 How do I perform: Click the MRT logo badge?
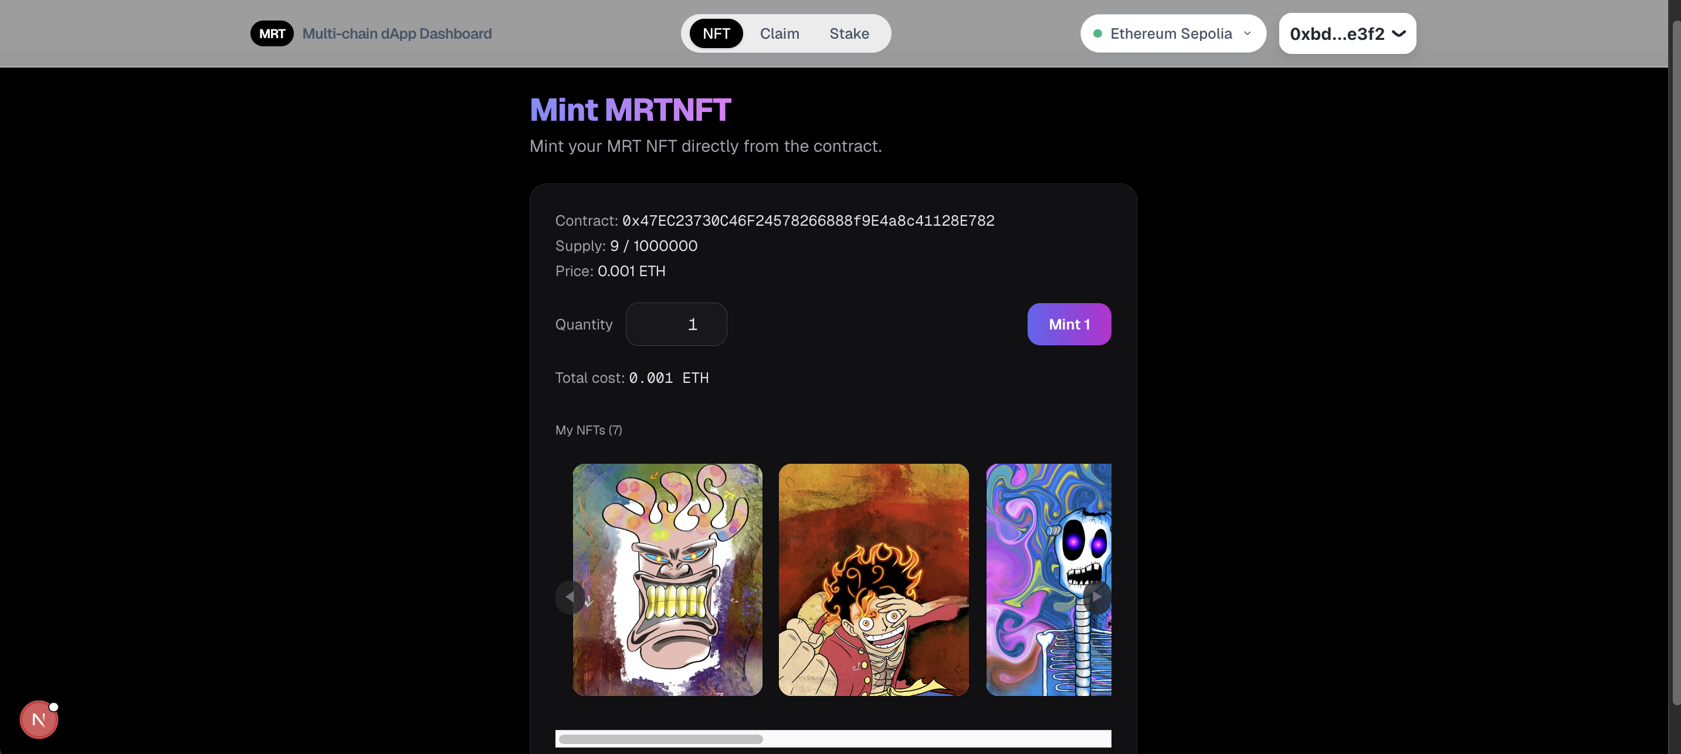pos(272,33)
